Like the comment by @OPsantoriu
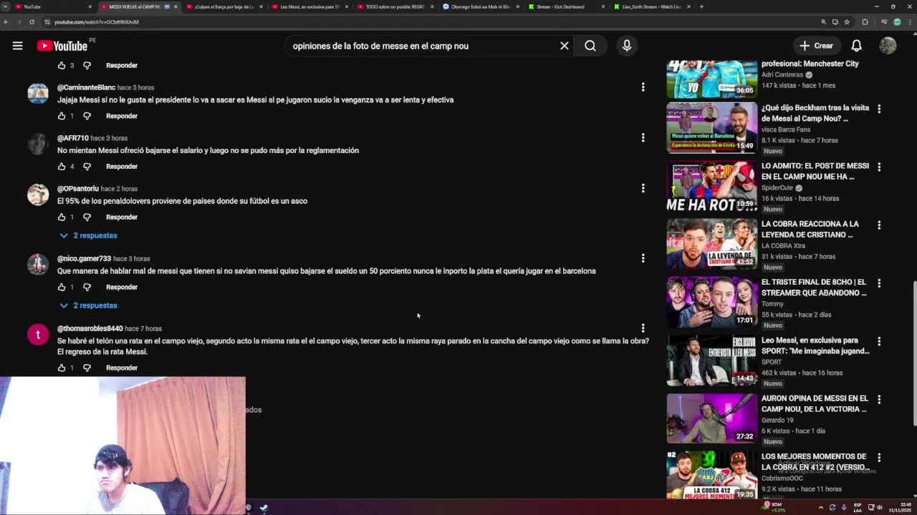Image resolution: width=917 pixels, height=515 pixels. click(62, 217)
